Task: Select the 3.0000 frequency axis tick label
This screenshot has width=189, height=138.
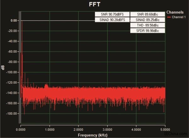Action: pos(107,129)
